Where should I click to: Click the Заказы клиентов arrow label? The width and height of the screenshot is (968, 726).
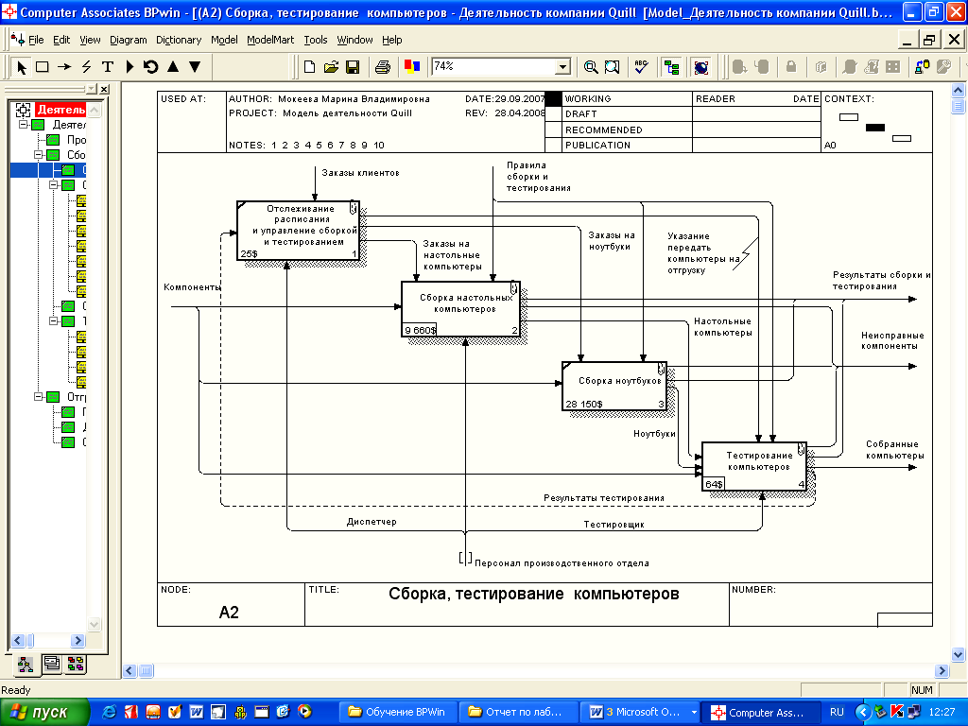point(360,173)
